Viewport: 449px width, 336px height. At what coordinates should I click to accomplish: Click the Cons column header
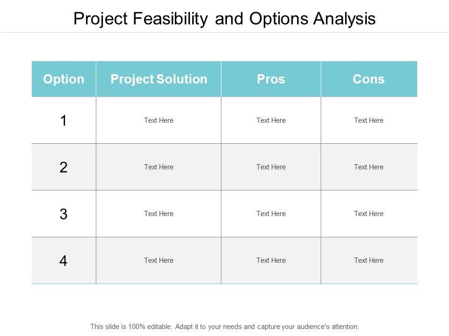tap(369, 79)
